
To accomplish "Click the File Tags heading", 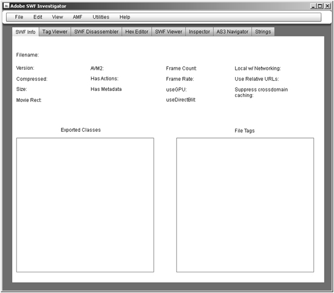I will tap(245, 130).
